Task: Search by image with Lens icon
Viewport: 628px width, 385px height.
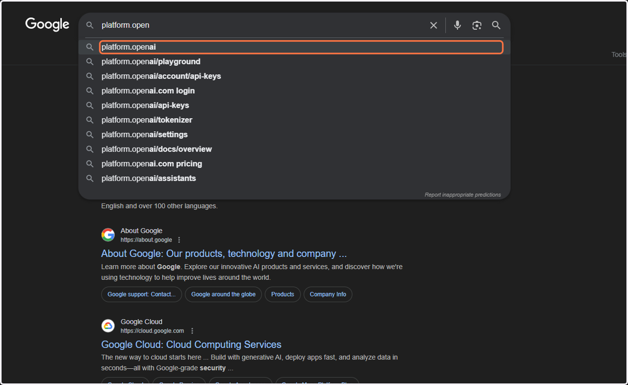Action: pos(477,25)
